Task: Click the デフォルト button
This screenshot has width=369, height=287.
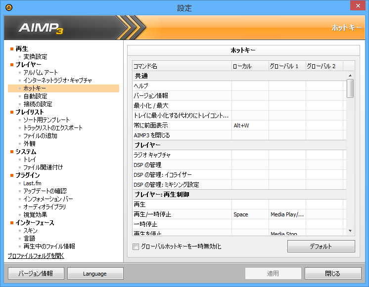Action: (x=321, y=246)
